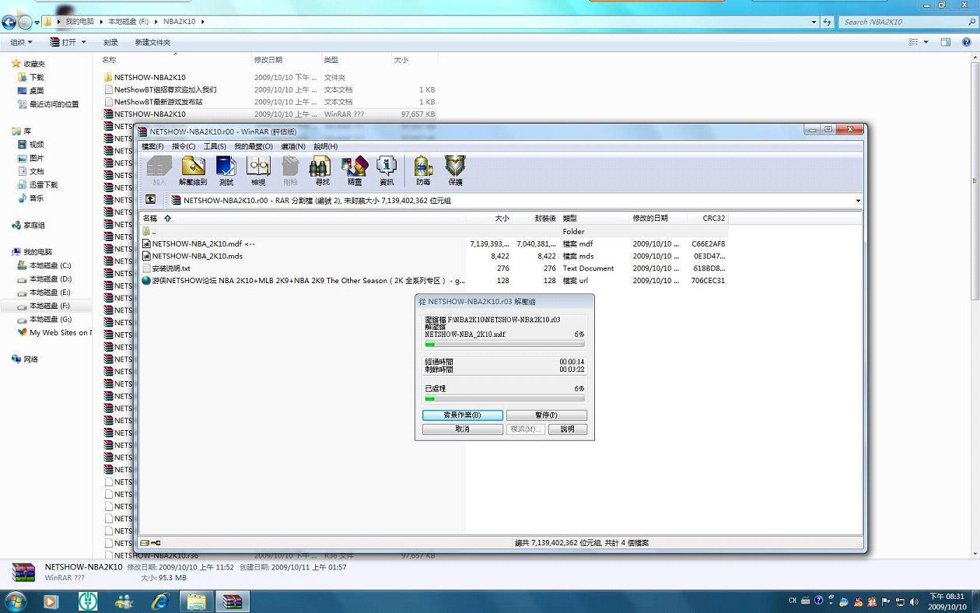Launch the 精靈 (Wizard) tool in WinRAR
The image size is (980, 613).
point(355,171)
